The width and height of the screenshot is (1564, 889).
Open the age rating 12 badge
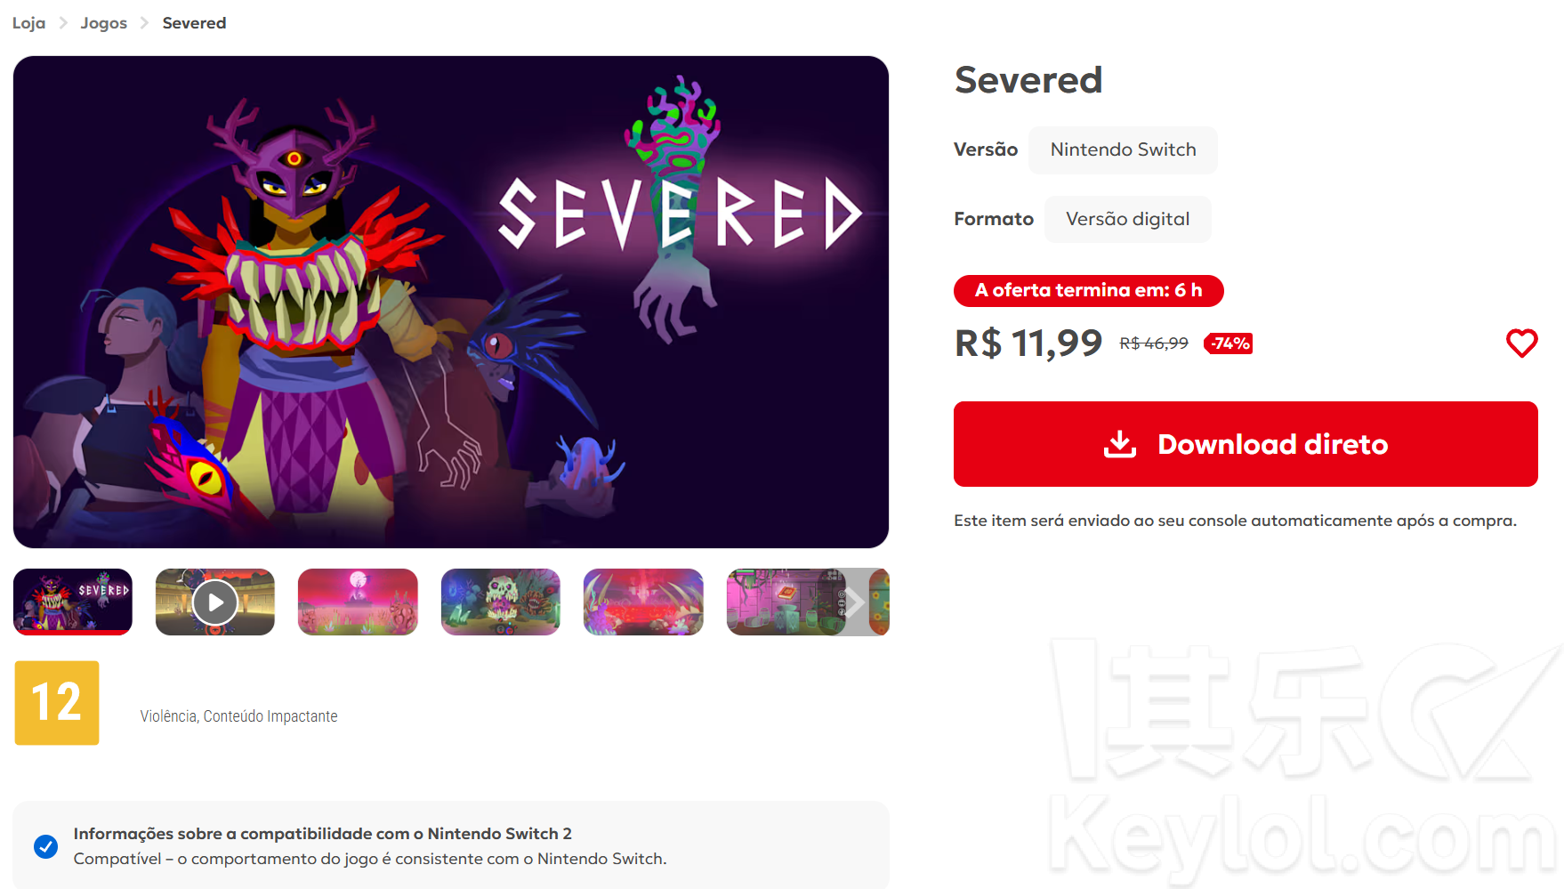pos(57,703)
